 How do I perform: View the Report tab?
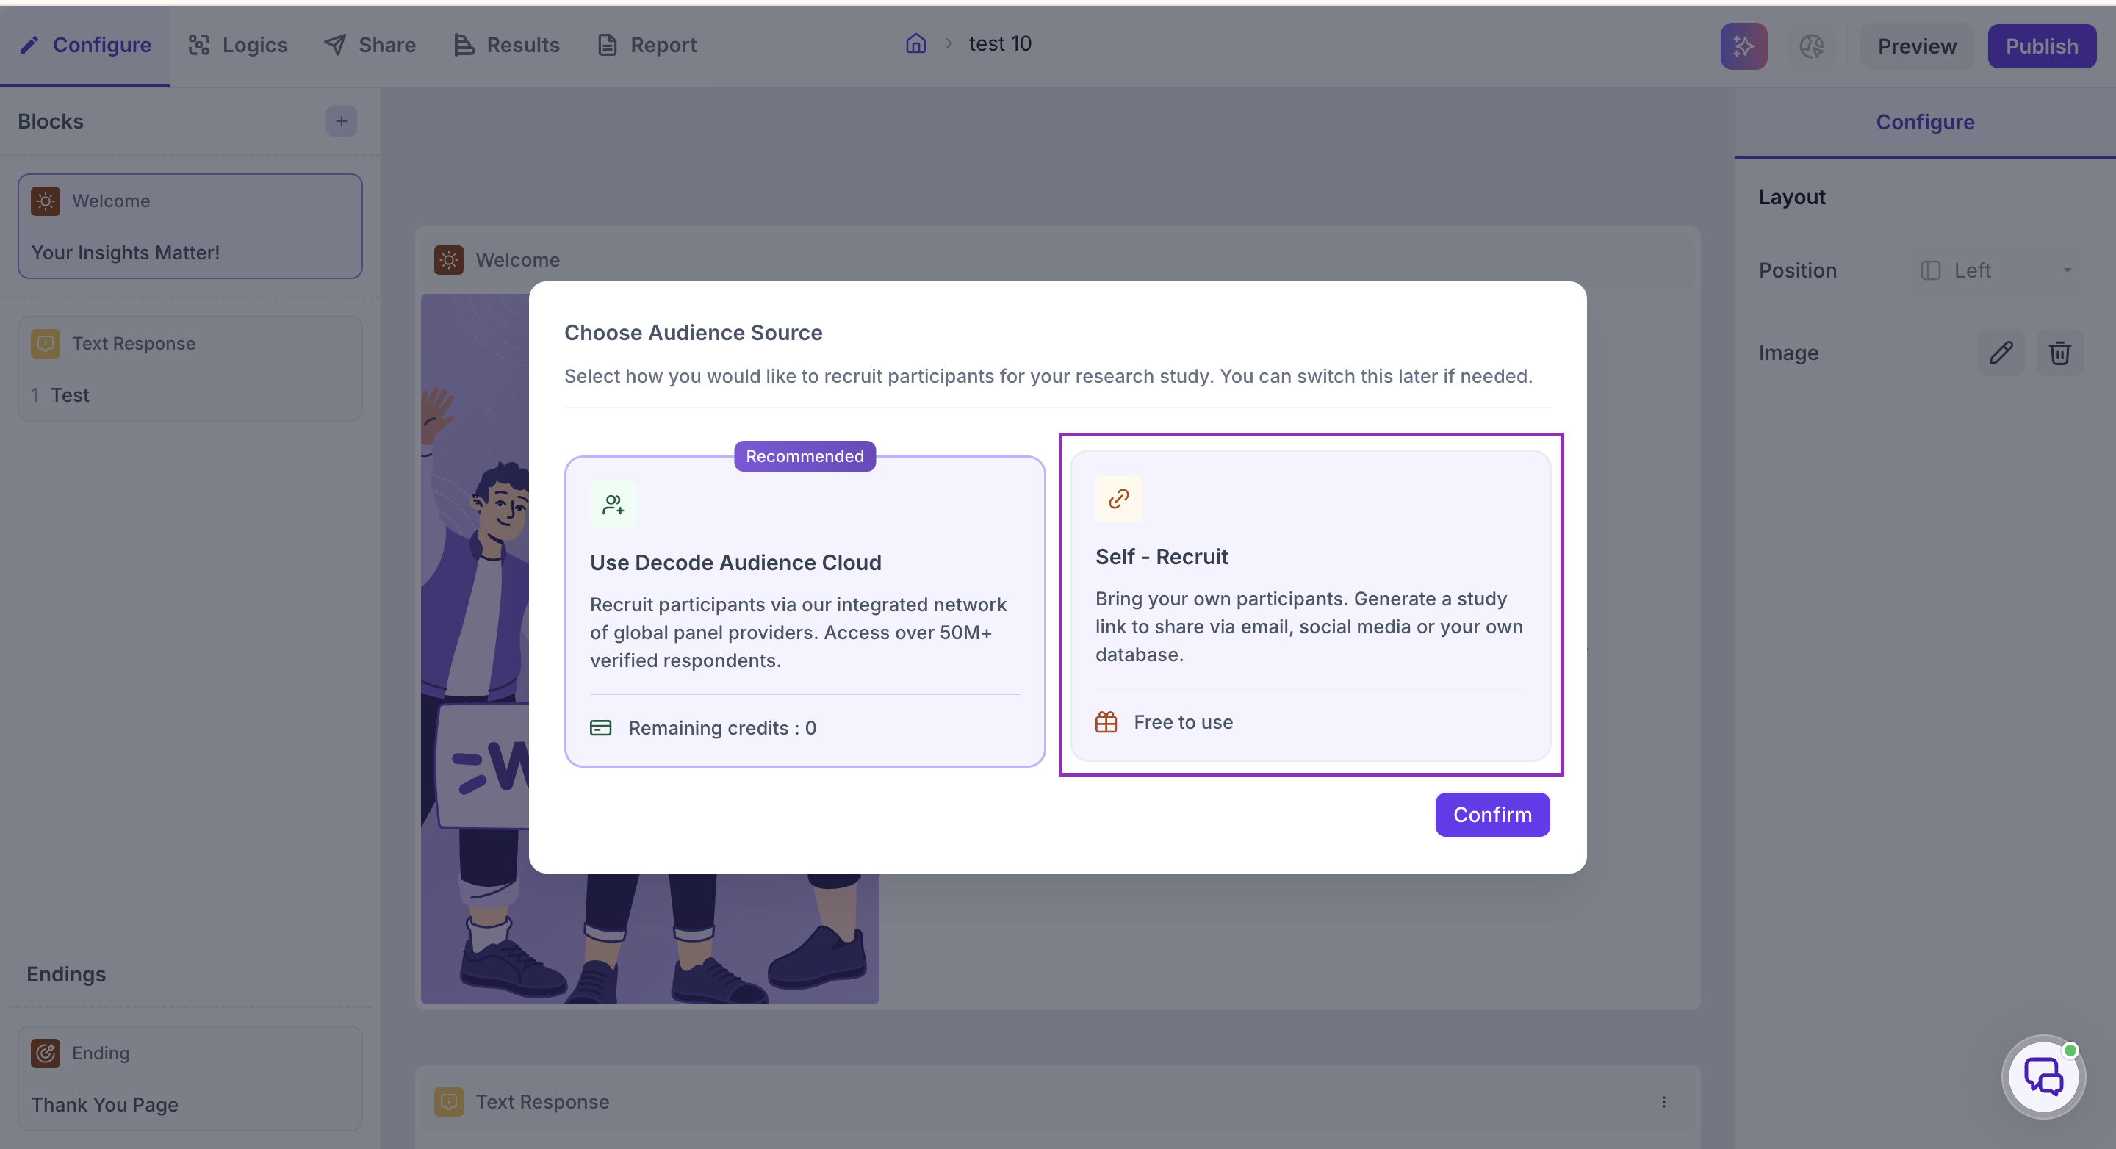click(x=647, y=45)
